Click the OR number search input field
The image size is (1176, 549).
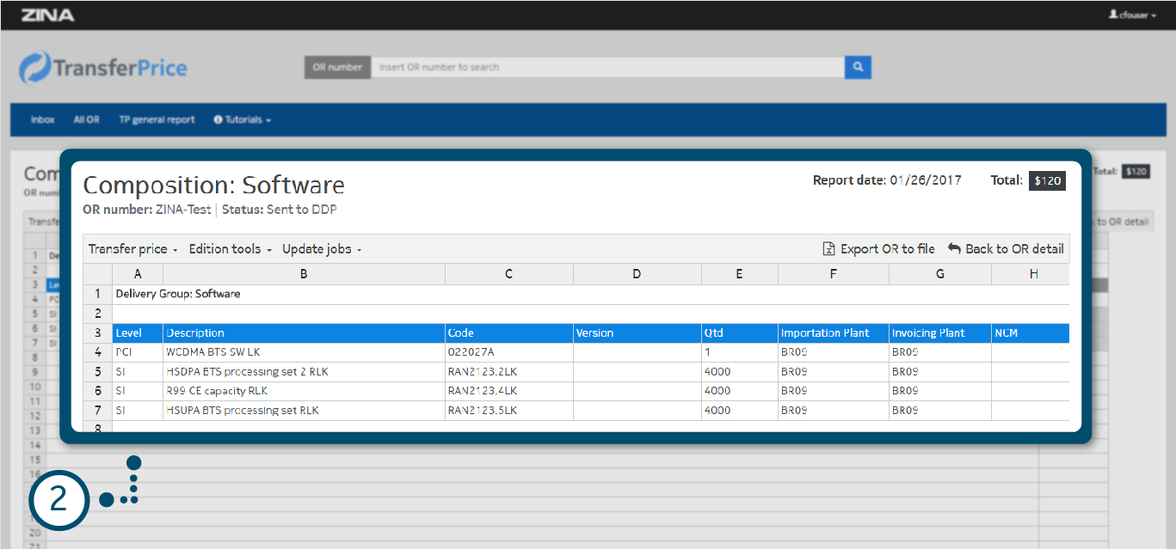pyautogui.click(x=607, y=67)
